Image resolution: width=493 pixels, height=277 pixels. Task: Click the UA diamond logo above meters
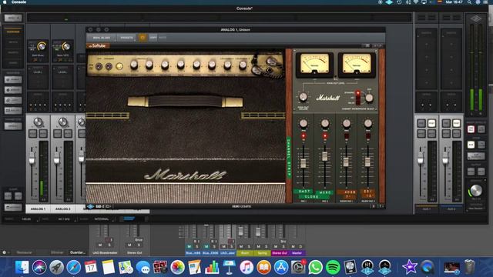point(476,19)
